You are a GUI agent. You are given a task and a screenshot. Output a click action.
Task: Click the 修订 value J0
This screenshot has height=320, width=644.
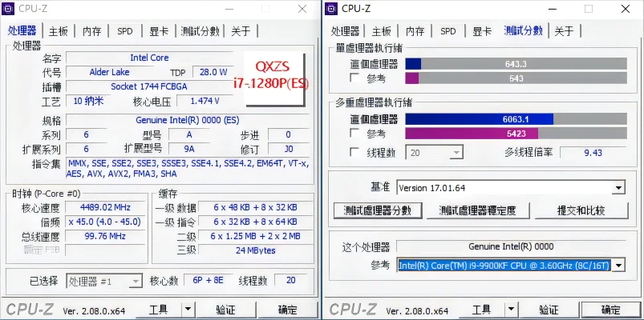289,149
